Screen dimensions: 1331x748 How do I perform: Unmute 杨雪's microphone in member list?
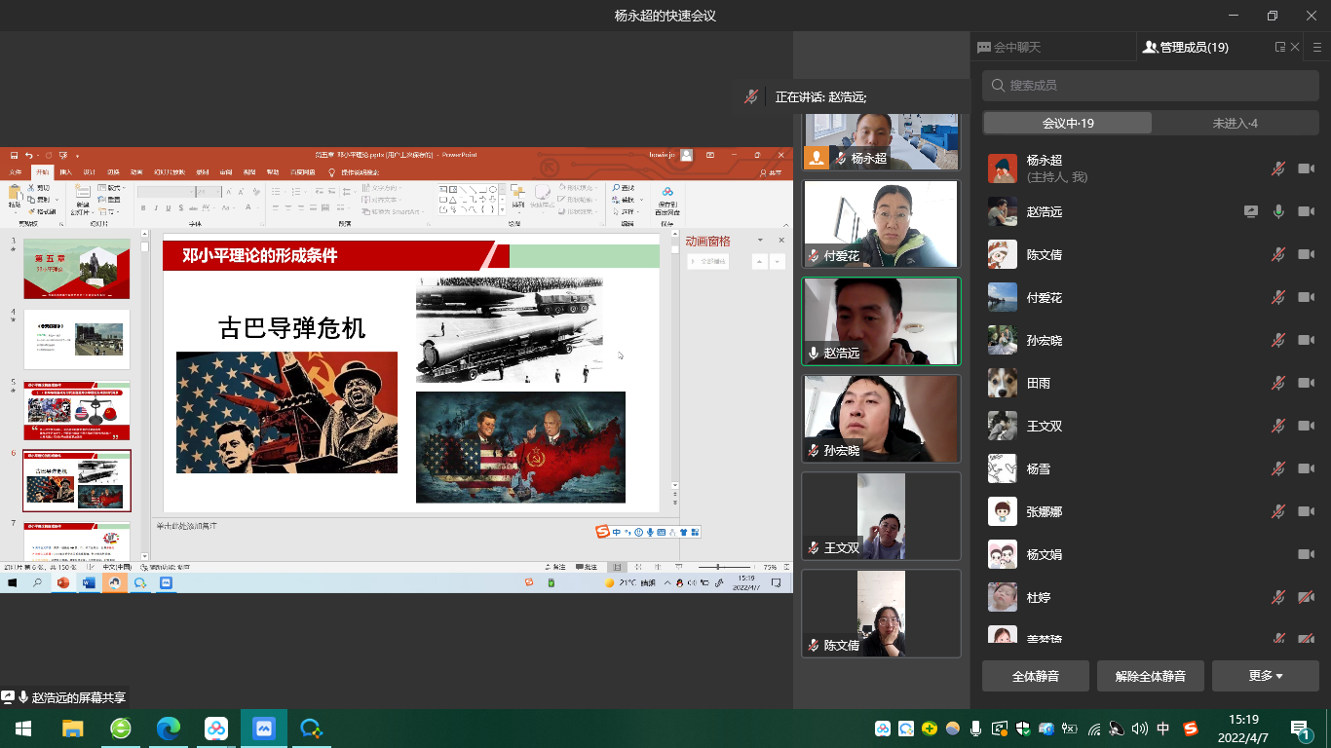point(1278,468)
